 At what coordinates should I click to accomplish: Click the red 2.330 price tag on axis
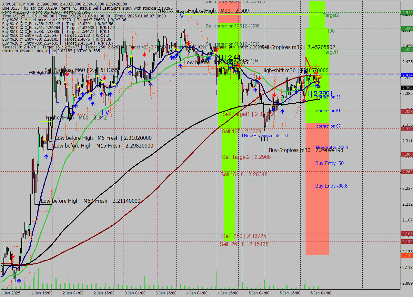[x=407, y=129]
